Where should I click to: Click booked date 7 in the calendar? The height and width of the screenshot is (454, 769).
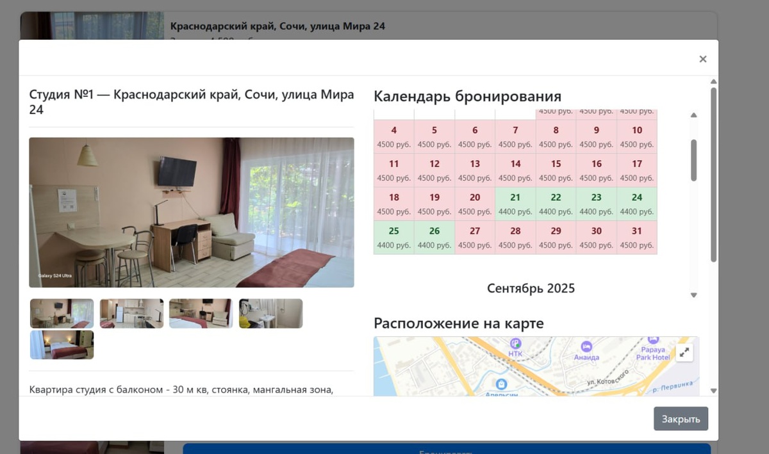tap(515, 137)
